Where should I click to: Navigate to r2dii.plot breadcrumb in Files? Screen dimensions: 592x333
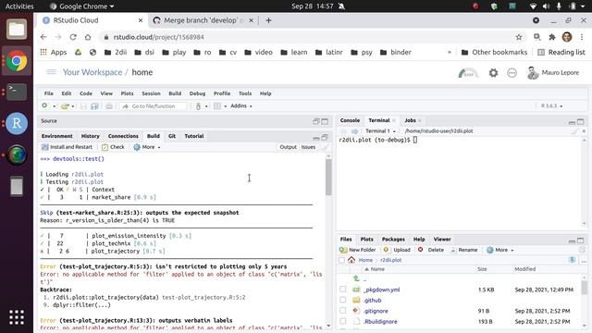coord(390,260)
